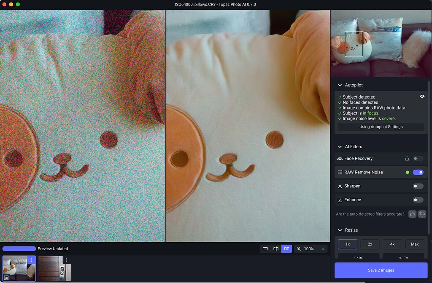Viewport: 432px width, 283px height.
Task: Collapse the AI Filters section
Action: click(x=340, y=147)
